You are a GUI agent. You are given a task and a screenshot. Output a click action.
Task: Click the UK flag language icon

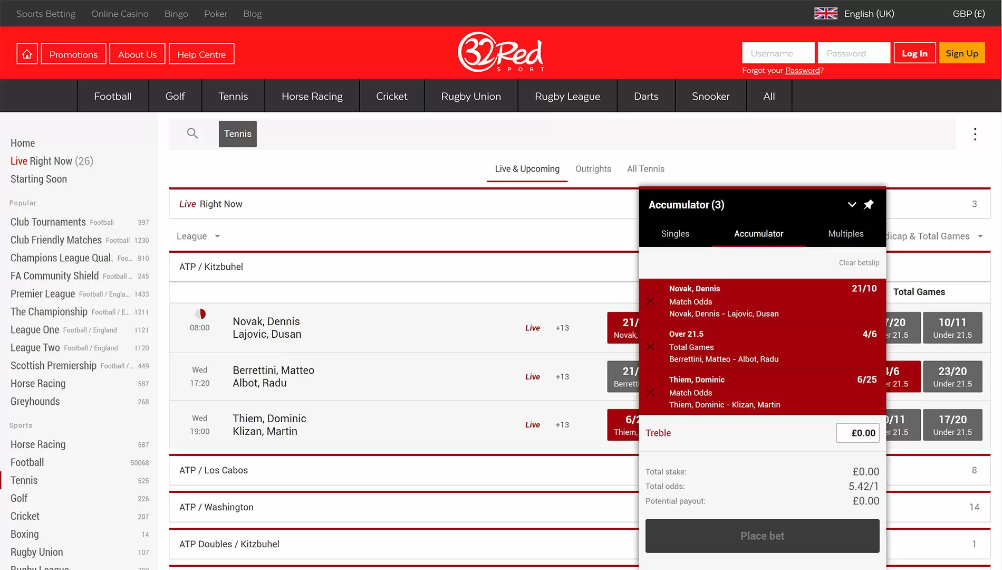825,13
